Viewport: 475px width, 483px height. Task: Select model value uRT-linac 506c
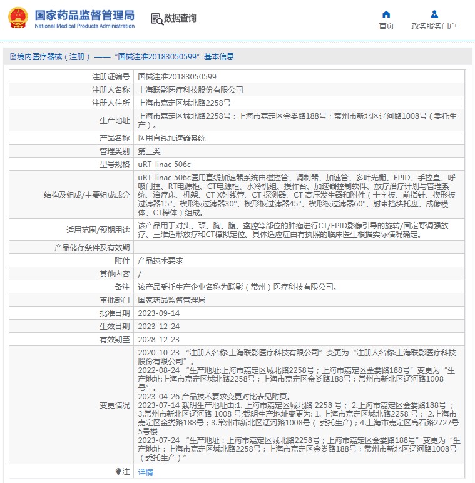click(x=164, y=165)
